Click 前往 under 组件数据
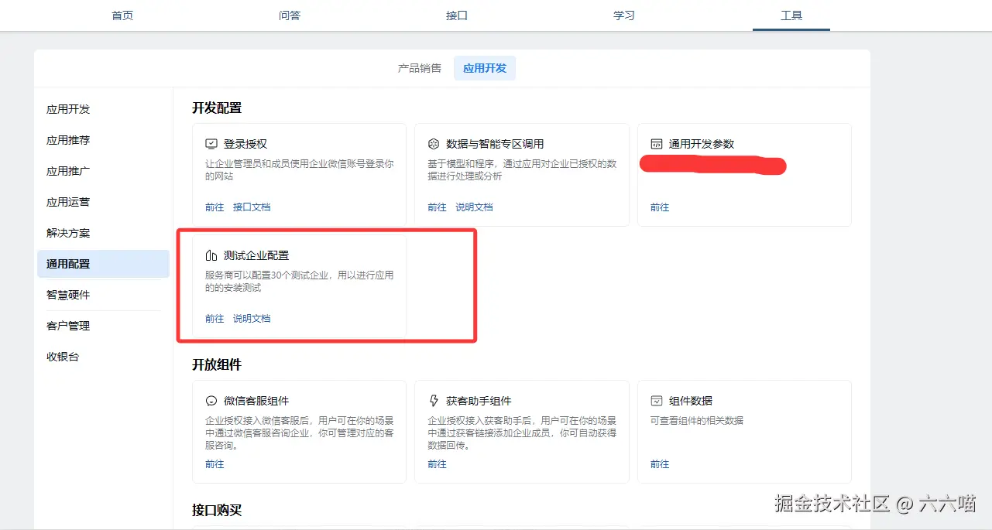992x530 pixels. click(660, 464)
